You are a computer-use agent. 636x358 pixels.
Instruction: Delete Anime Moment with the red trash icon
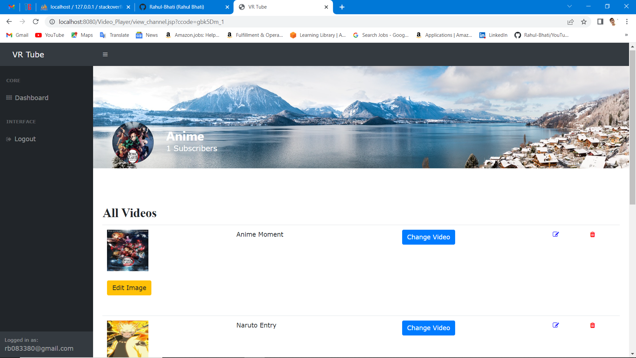pyautogui.click(x=593, y=235)
